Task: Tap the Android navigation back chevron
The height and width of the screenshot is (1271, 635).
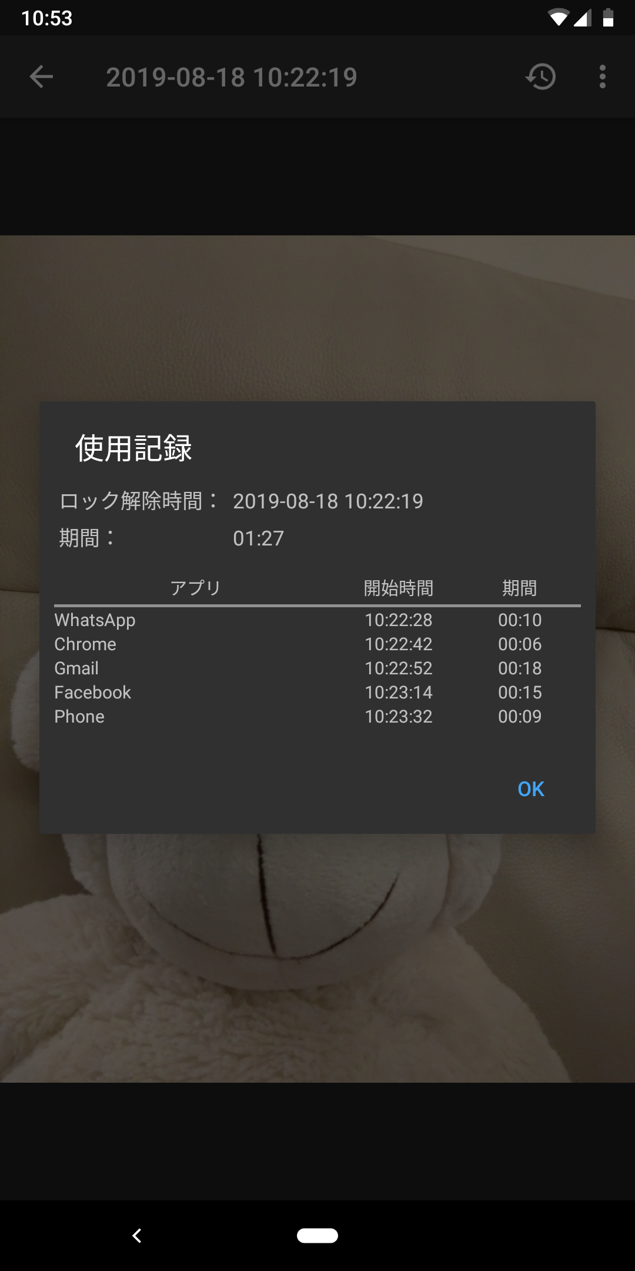Action: pyautogui.click(x=137, y=1236)
